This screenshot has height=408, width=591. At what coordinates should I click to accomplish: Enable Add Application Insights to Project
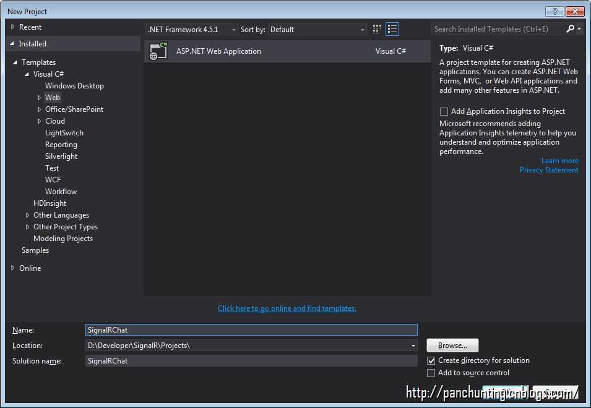click(444, 111)
